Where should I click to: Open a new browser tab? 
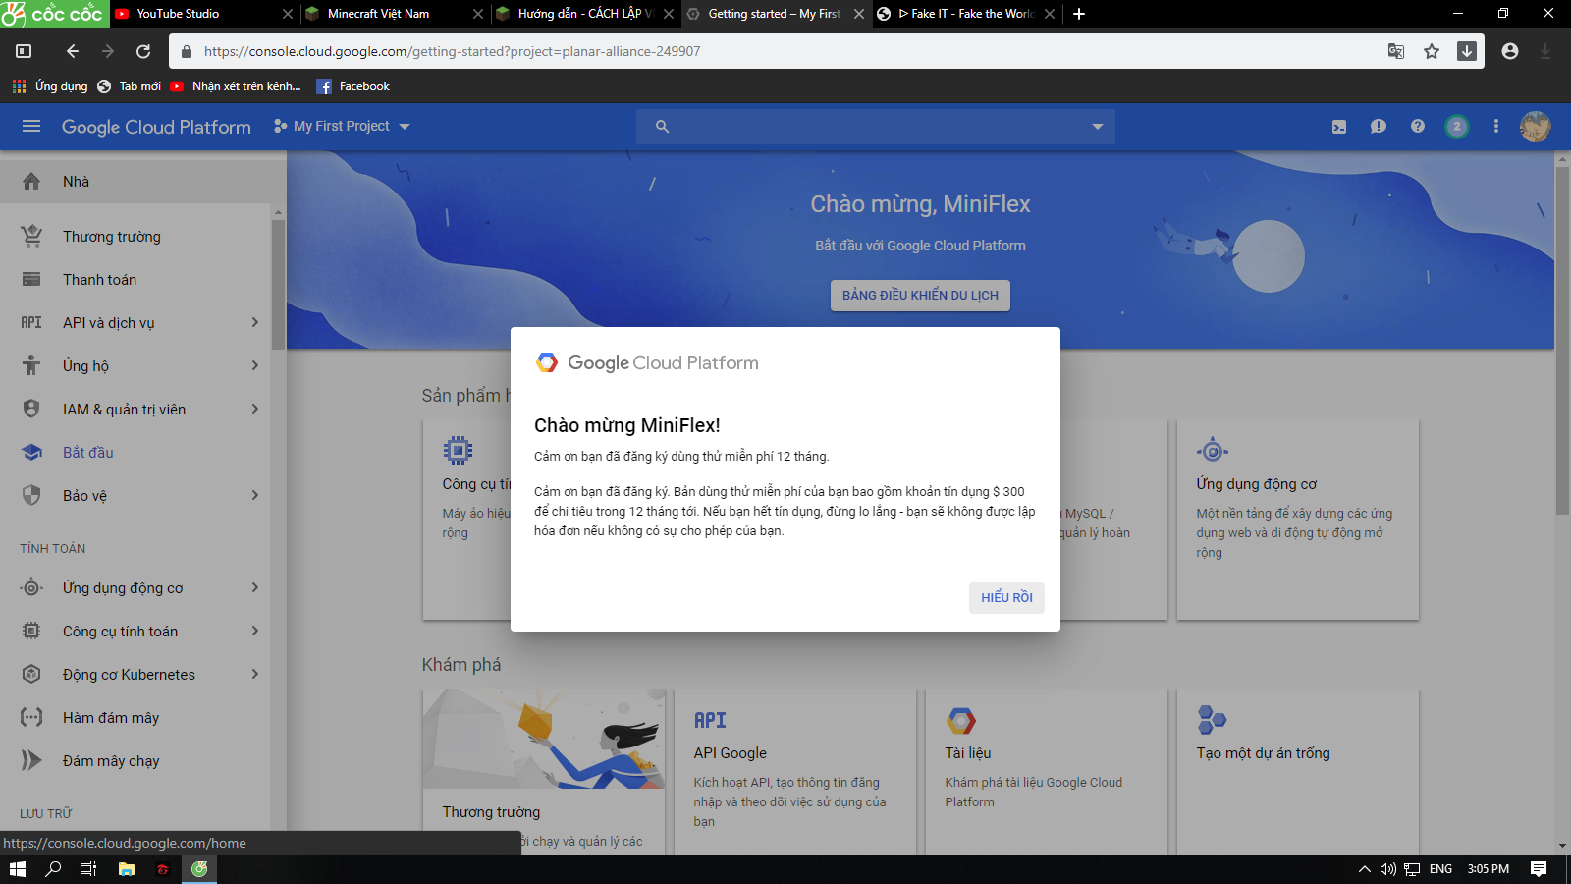click(x=1079, y=14)
